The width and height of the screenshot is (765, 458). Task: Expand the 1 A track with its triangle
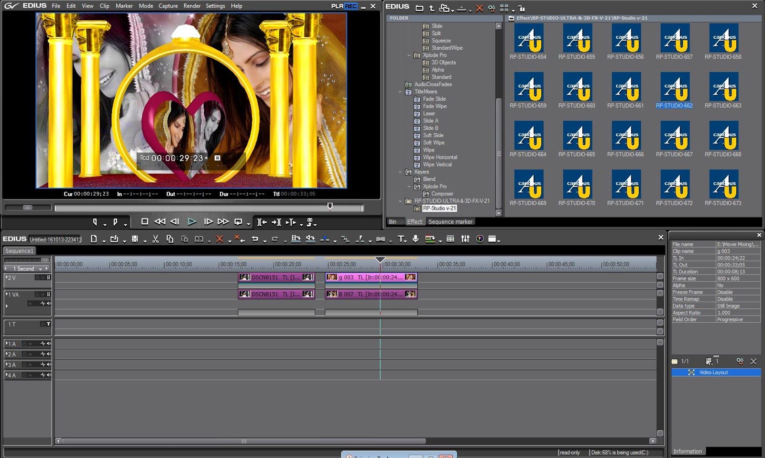6,343
